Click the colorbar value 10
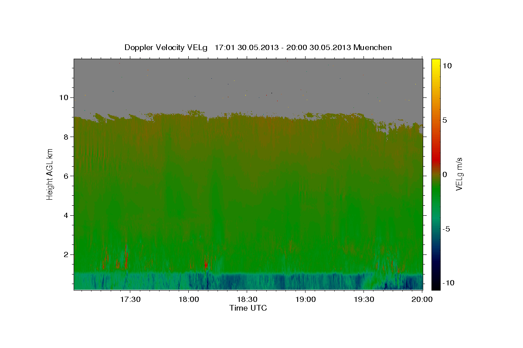This screenshot has height=348, width=523. click(447, 66)
